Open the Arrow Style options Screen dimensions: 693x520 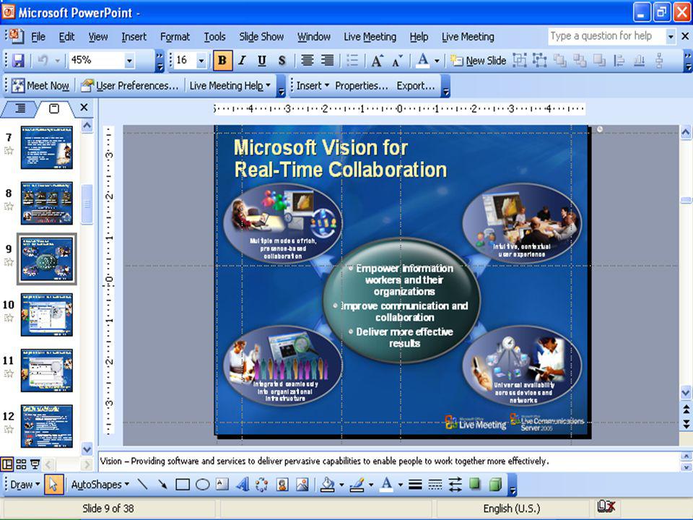[x=455, y=485]
